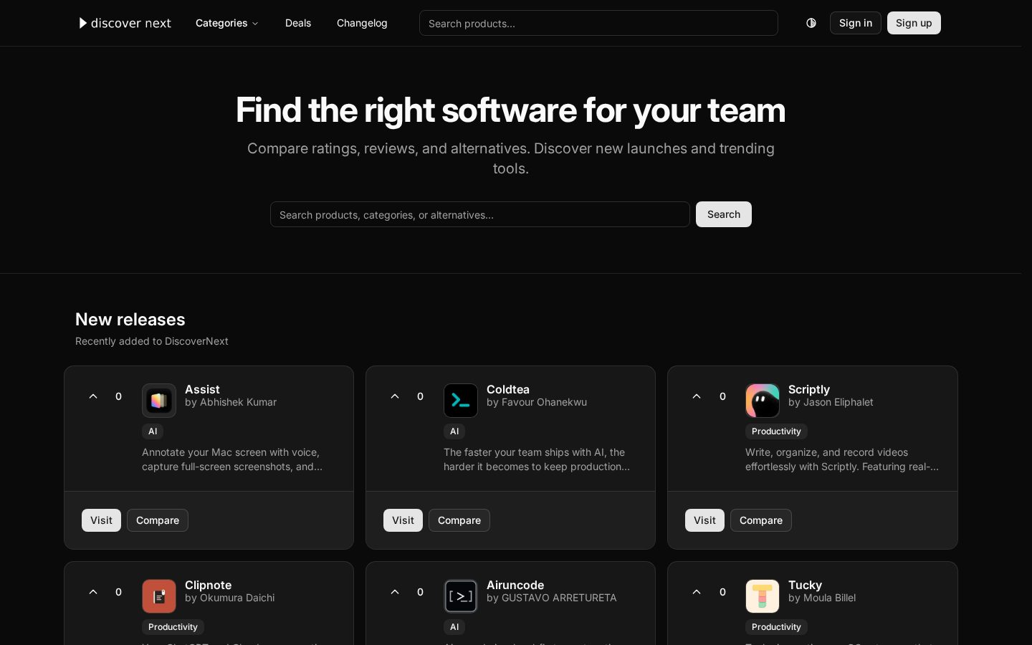Click author text 'by GUSTAVO ARRETURETA'
Image resolution: width=1032 pixels, height=645 pixels.
(x=551, y=598)
